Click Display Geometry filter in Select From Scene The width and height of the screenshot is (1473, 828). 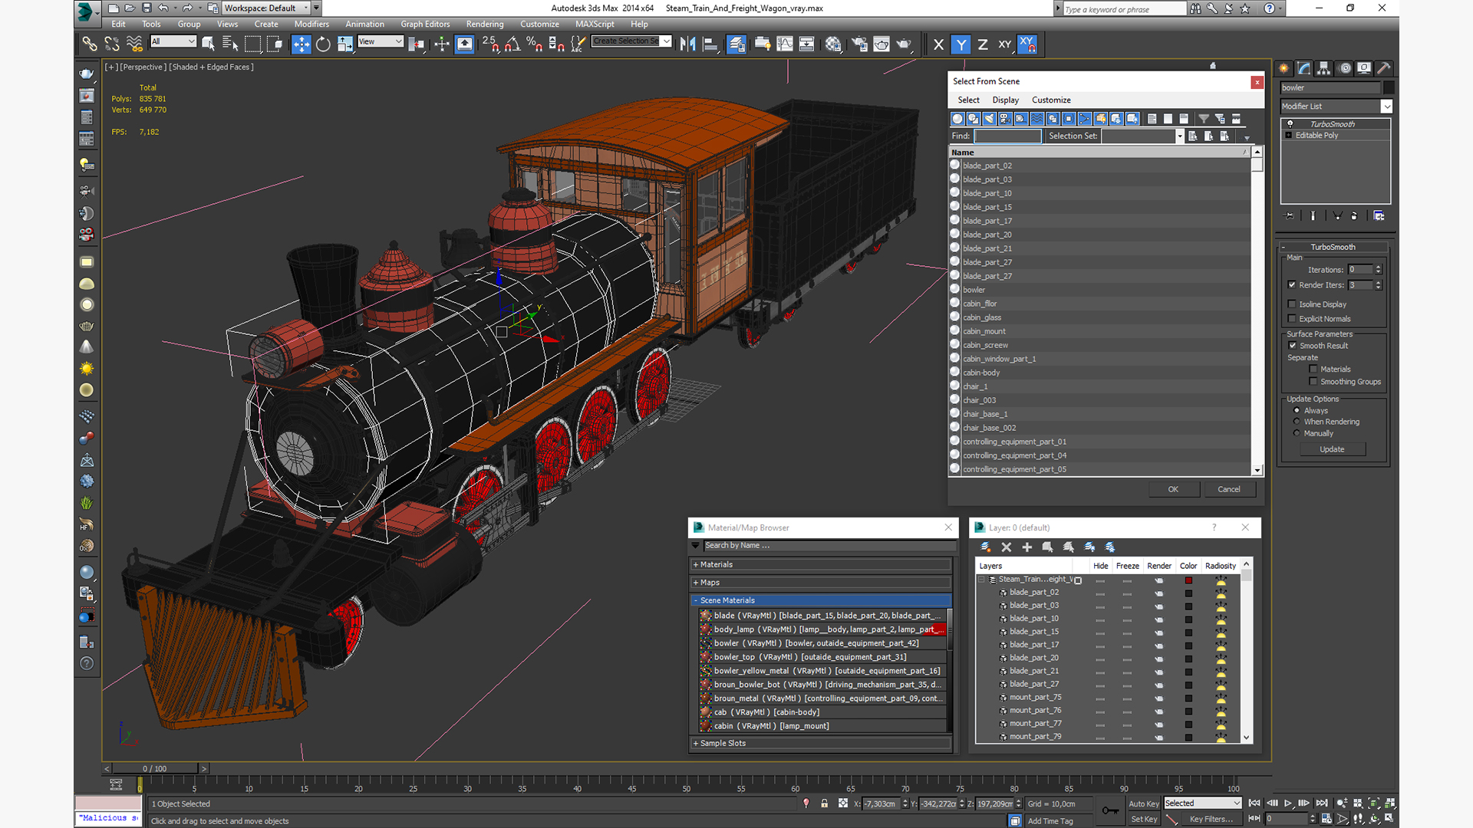pos(957,119)
